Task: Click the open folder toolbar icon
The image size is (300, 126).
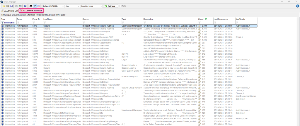Action: tap(4, 6)
